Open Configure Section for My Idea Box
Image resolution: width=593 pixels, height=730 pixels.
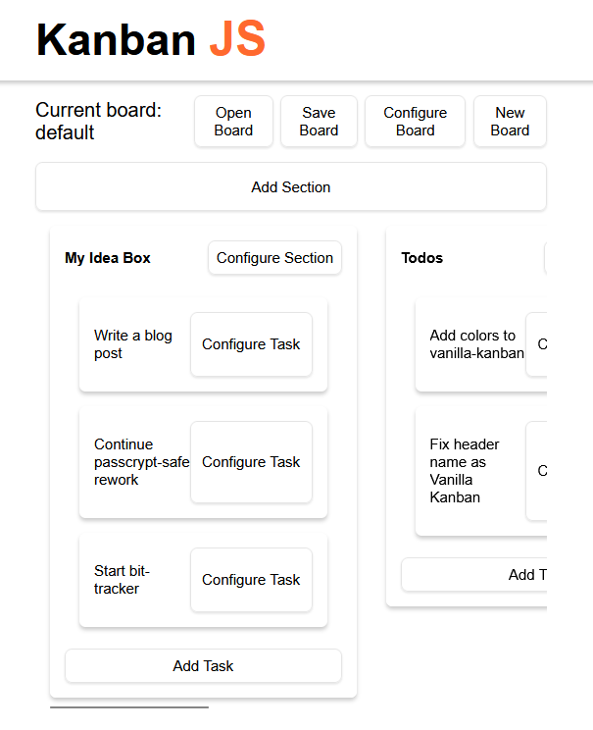274,258
